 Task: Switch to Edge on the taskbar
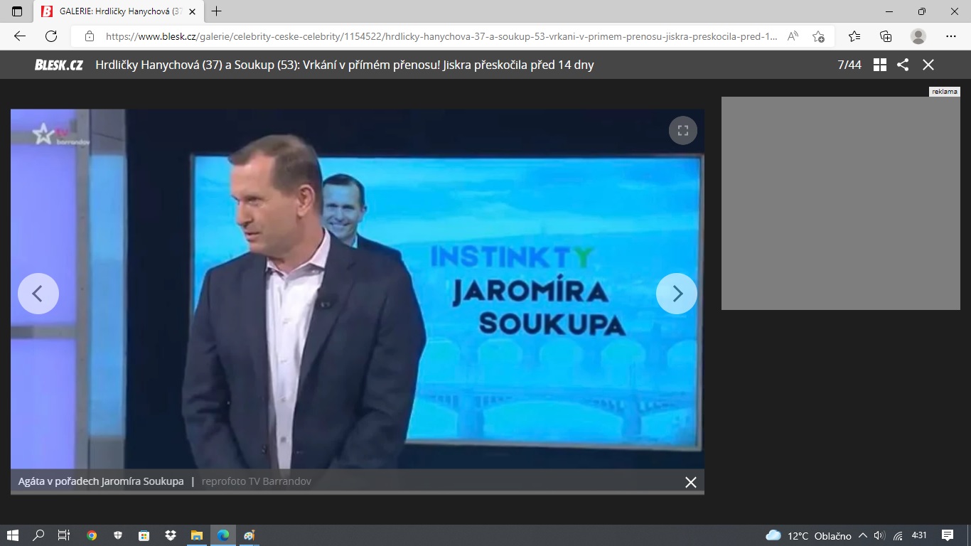pyautogui.click(x=223, y=535)
